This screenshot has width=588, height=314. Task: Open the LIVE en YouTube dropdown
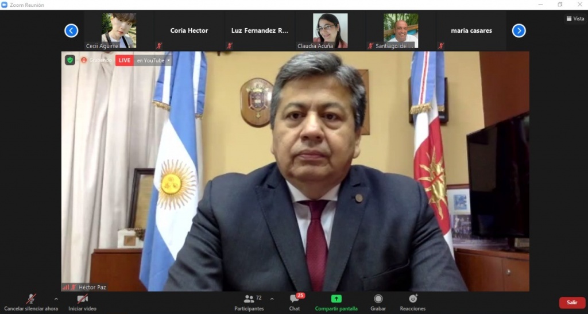(x=153, y=60)
